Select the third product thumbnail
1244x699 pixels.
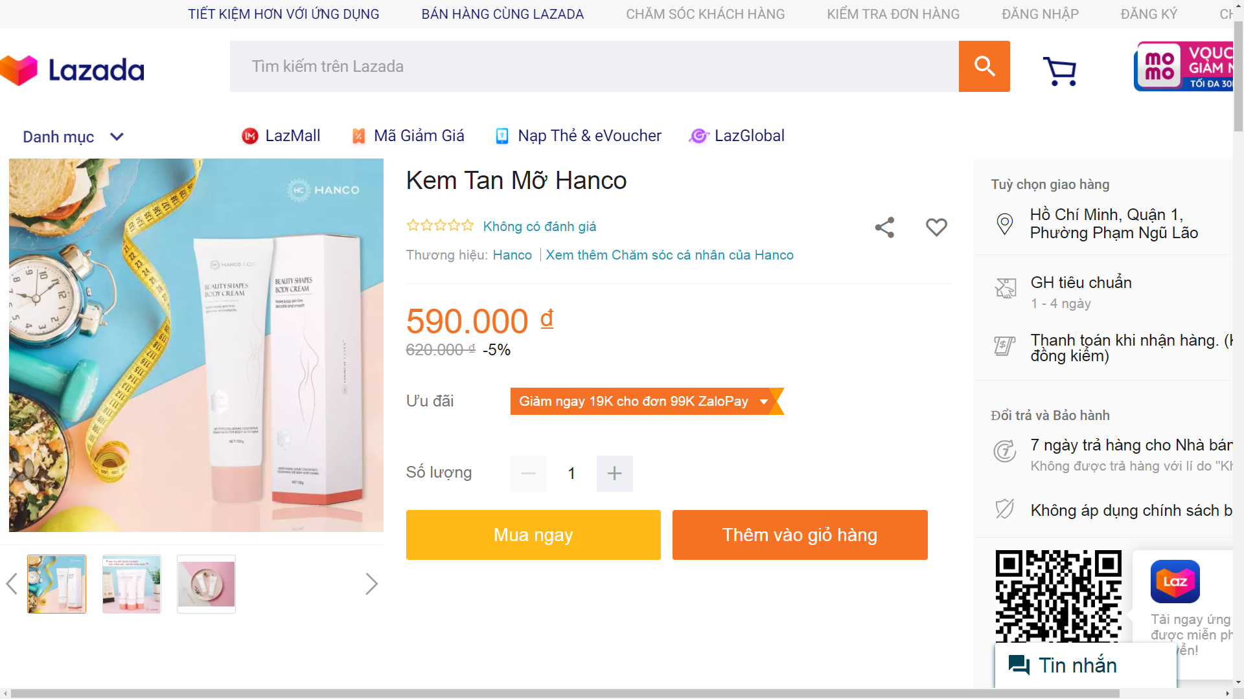[206, 584]
